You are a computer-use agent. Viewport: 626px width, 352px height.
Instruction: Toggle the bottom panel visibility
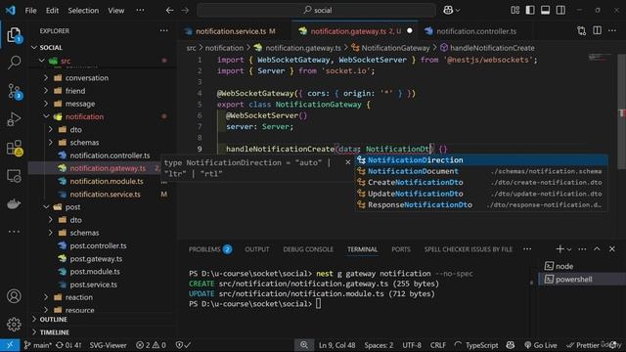point(546,11)
